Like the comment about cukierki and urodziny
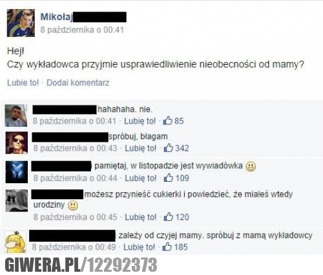This screenshot has height=275, width=323. 141,217
